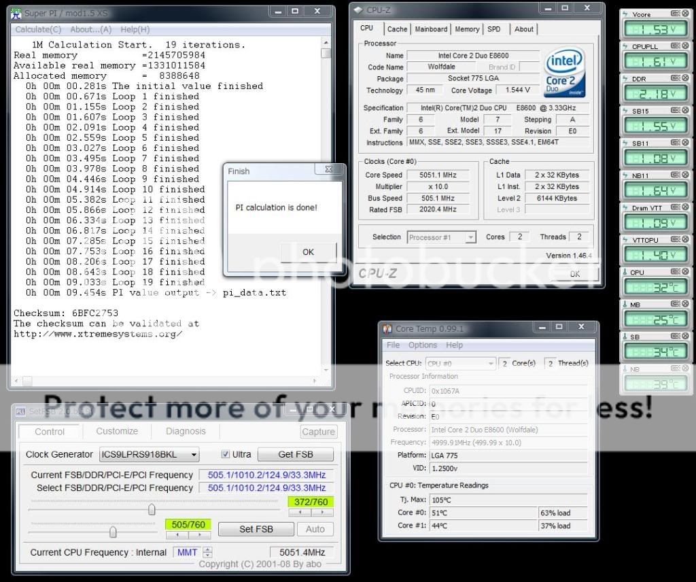Open settings icon on the CPU temperature gadget

click(675, 271)
